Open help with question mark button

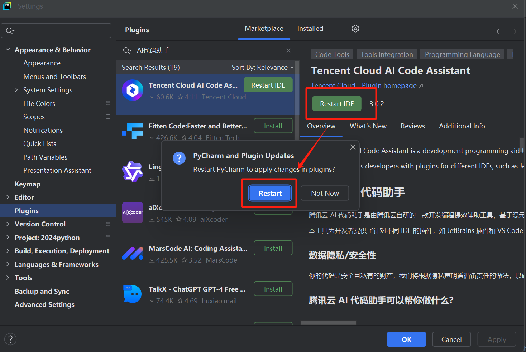[x=10, y=339]
